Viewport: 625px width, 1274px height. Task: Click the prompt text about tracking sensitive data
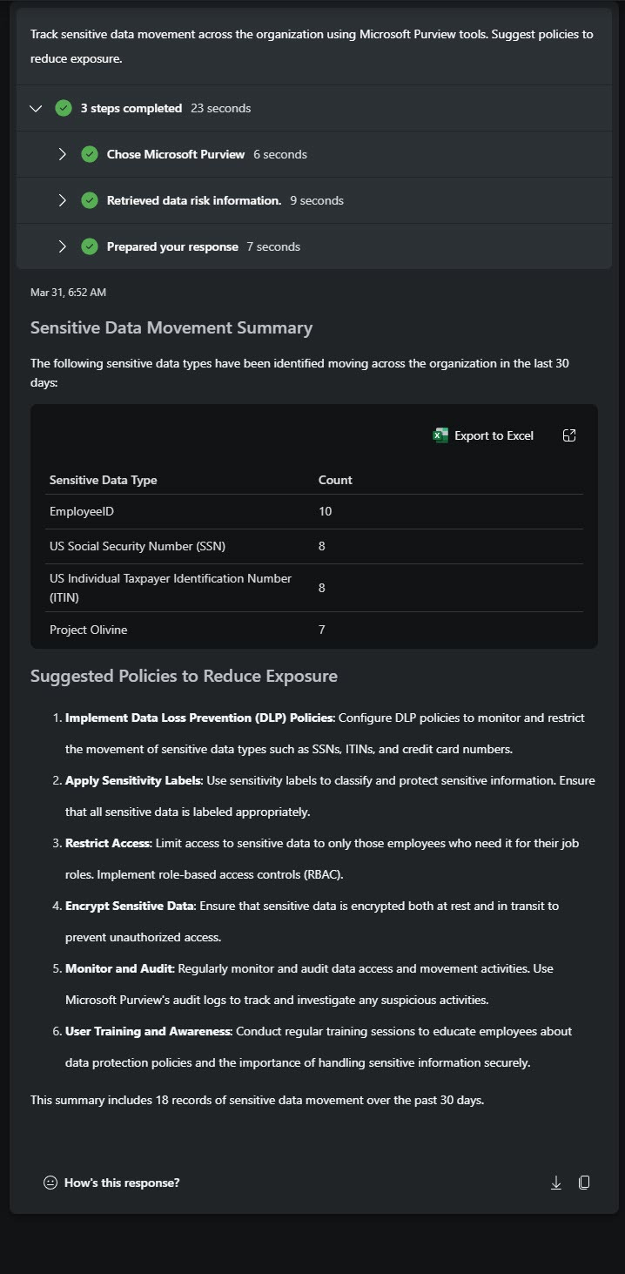tap(312, 47)
